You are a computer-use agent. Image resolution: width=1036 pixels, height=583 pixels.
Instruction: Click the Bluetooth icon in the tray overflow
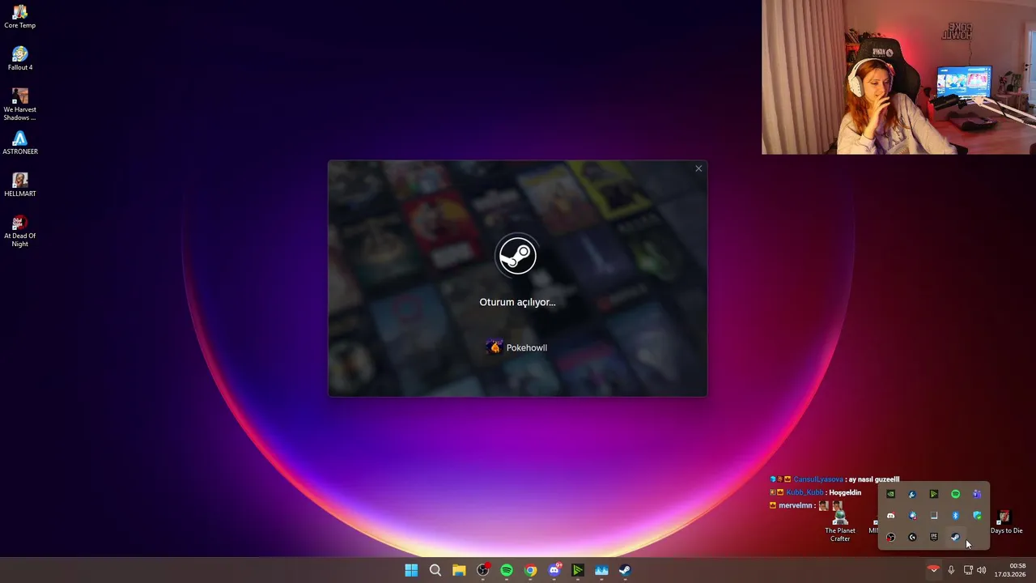point(955,516)
